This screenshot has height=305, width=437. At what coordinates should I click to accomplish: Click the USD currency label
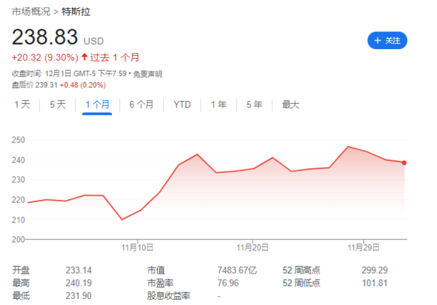tap(94, 41)
